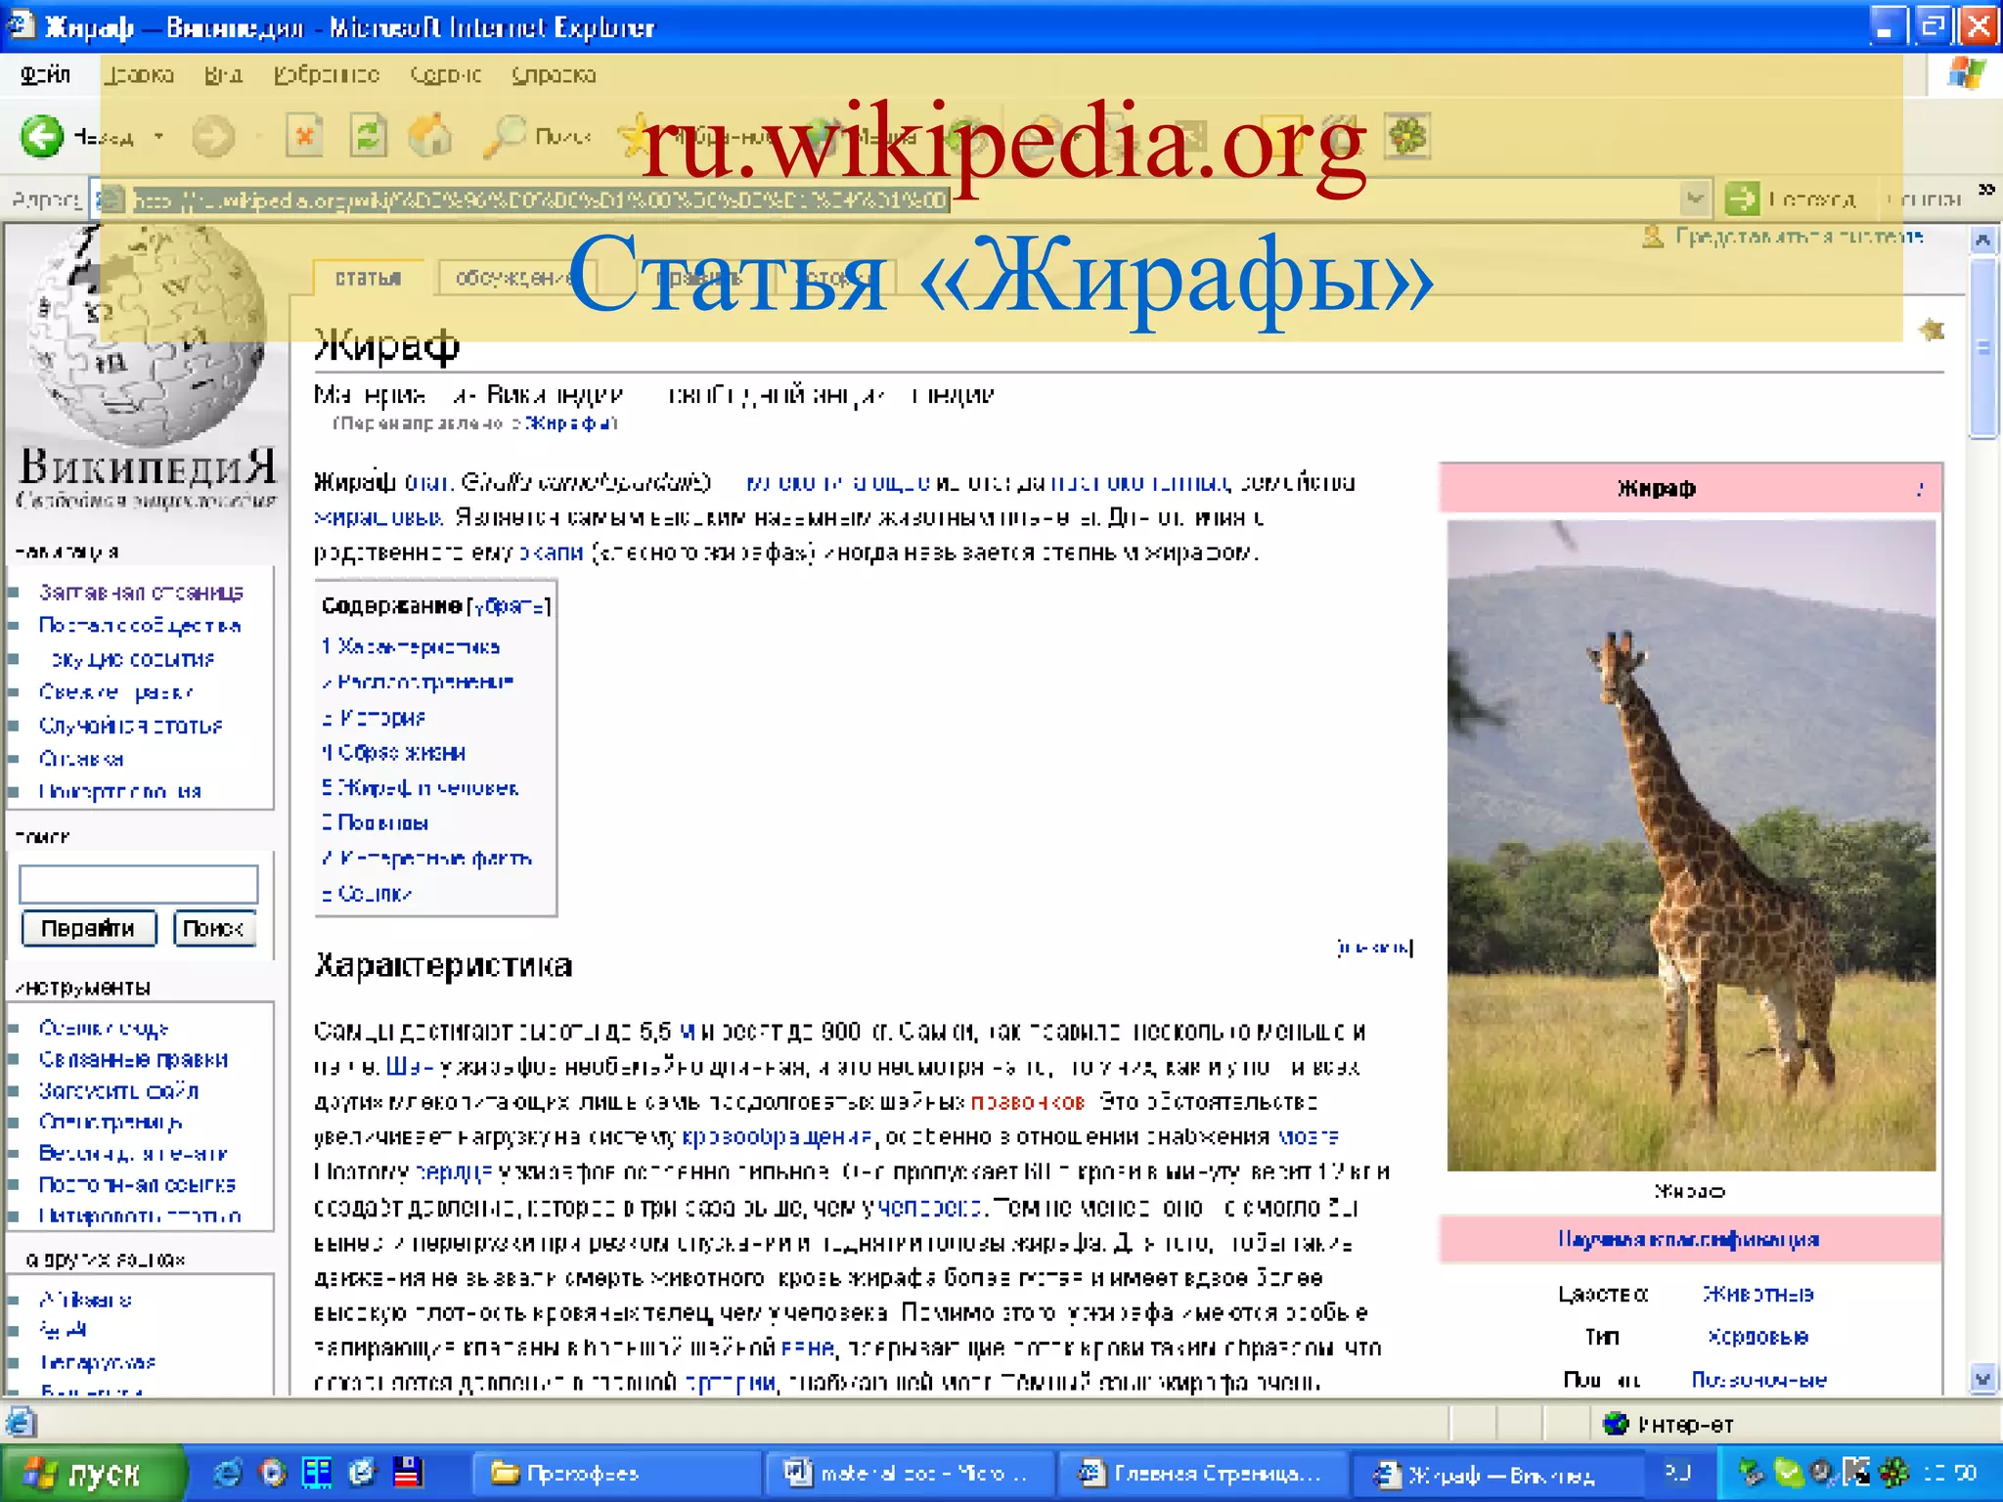This screenshot has width=2003, height=1502.
Task: Click the green flower tray icon
Action: 1893,1473
